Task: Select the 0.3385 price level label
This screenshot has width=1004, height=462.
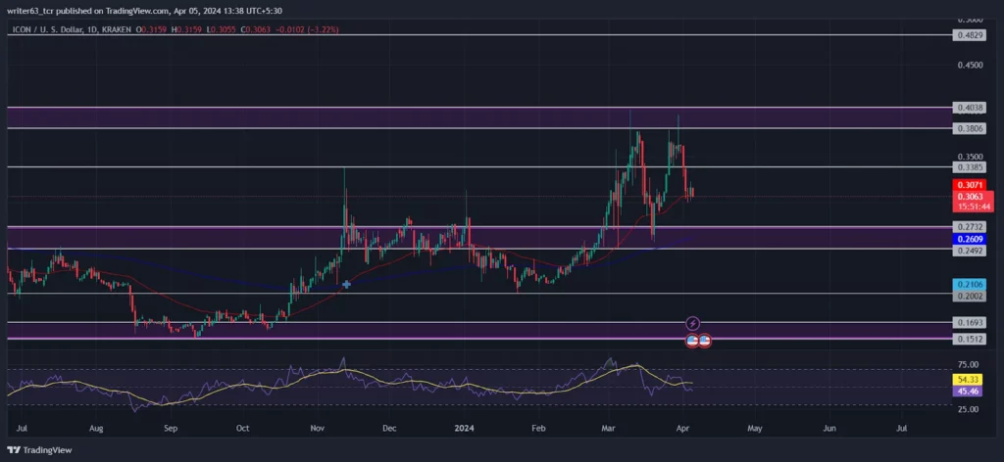Action: [x=969, y=167]
